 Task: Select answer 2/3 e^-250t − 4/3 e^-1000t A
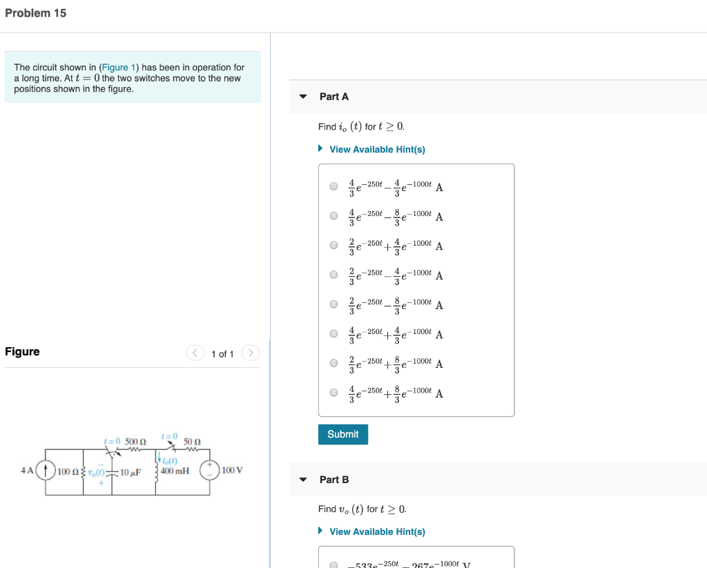click(x=333, y=275)
